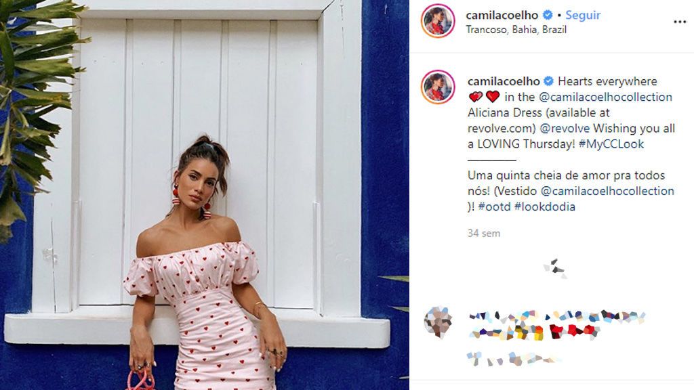Open the three-dot more options menu
The width and height of the screenshot is (694, 390).
coord(679,22)
